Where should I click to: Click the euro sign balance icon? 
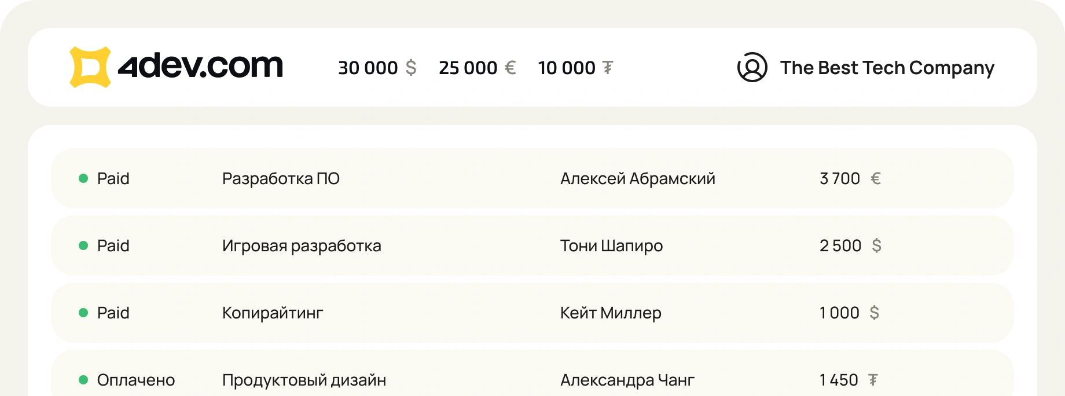tap(510, 68)
